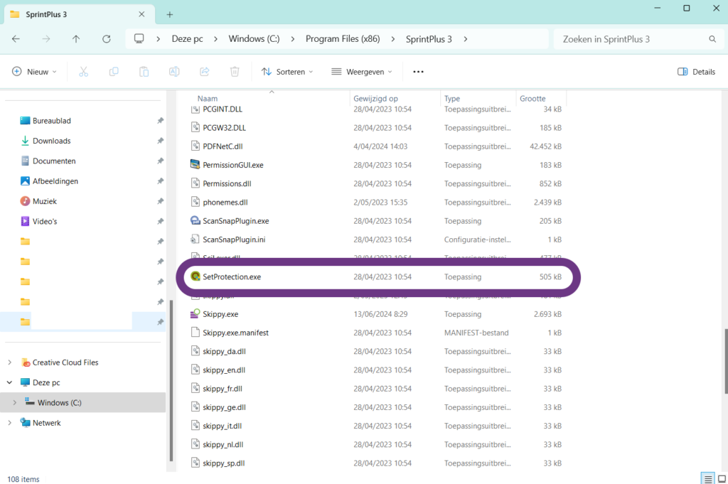Screen dimensions: 728x484
Task: Click the Share icon in toolbar
Action: 205,72
